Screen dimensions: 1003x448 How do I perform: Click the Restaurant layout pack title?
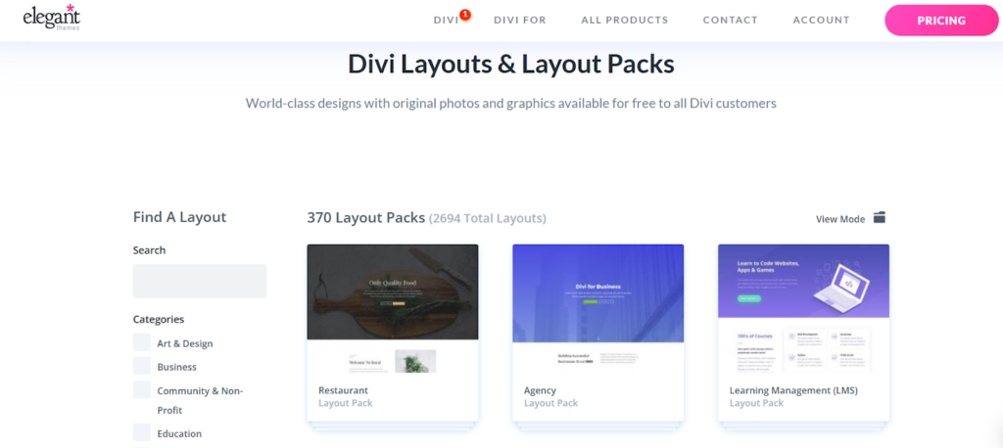point(343,390)
